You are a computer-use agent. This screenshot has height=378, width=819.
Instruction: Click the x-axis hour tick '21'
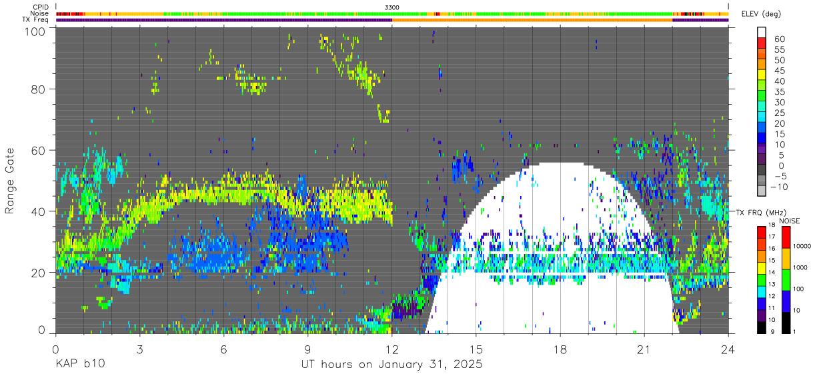644,349
